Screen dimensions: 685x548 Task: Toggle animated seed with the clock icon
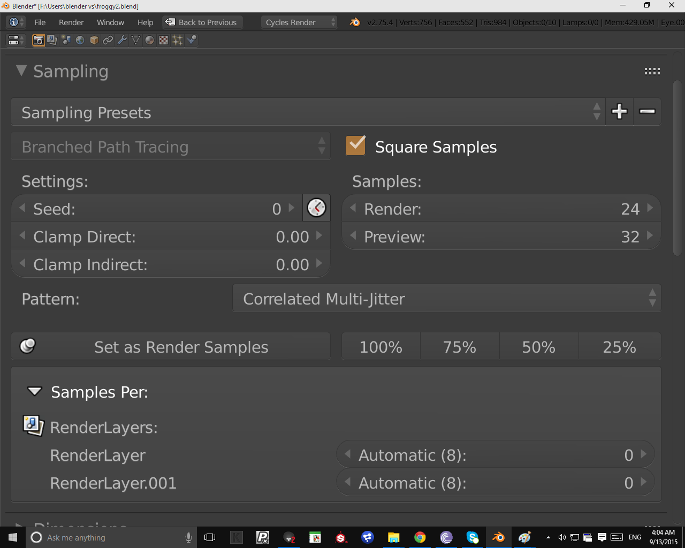(x=316, y=208)
